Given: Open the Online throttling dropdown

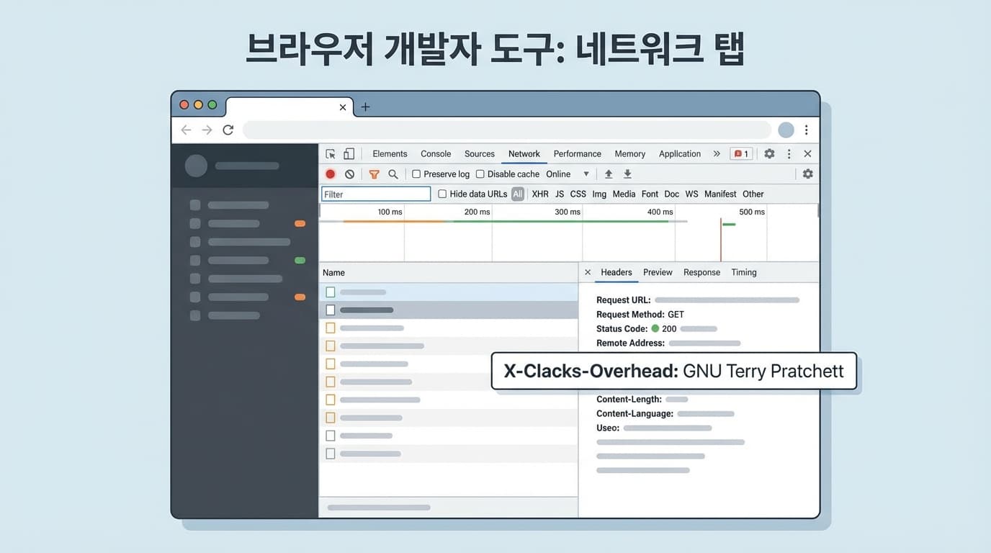Looking at the screenshot, I should point(568,174).
